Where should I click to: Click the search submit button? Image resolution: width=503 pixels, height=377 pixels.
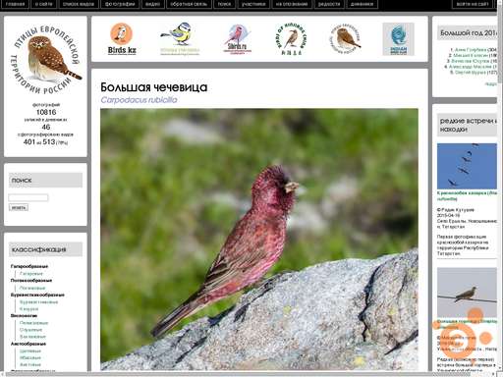pos(19,207)
